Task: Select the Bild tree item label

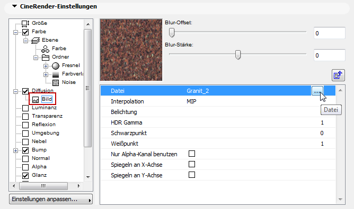Action: pos(47,99)
